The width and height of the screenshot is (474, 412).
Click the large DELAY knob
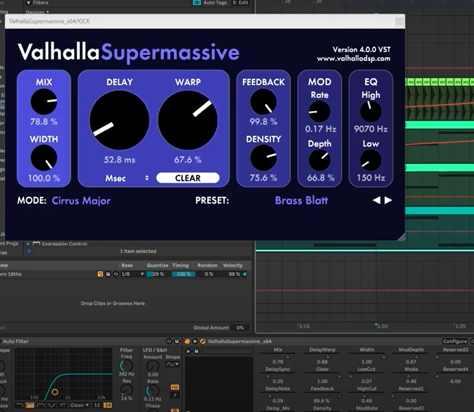(x=119, y=120)
